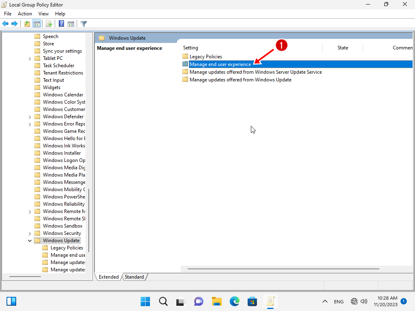This screenshot has height=311, width=415.
Task: Select the Legacy Policies folder in list
Action: pyautogui.click(x=205, y=57)
